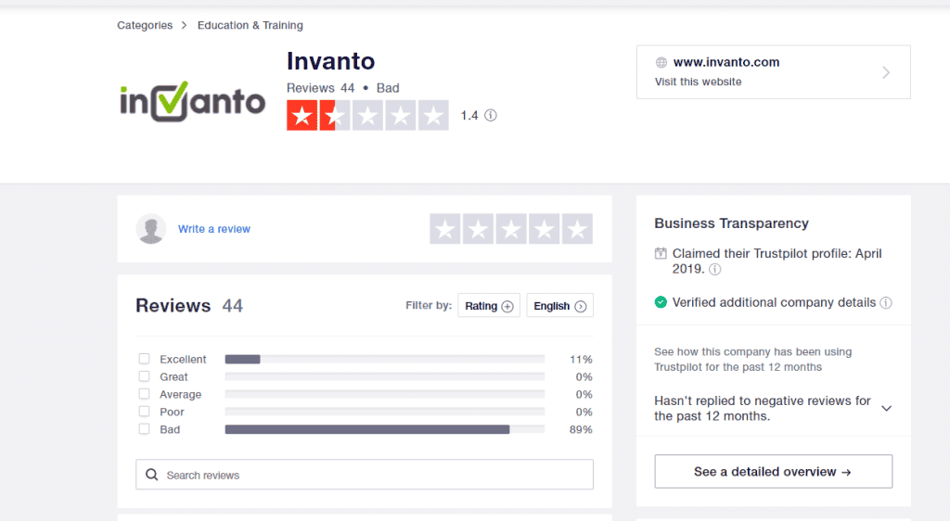This screenshot has width=950, height=521.
Task: Click the Bad rating label in header
Action: coord(388,88)
